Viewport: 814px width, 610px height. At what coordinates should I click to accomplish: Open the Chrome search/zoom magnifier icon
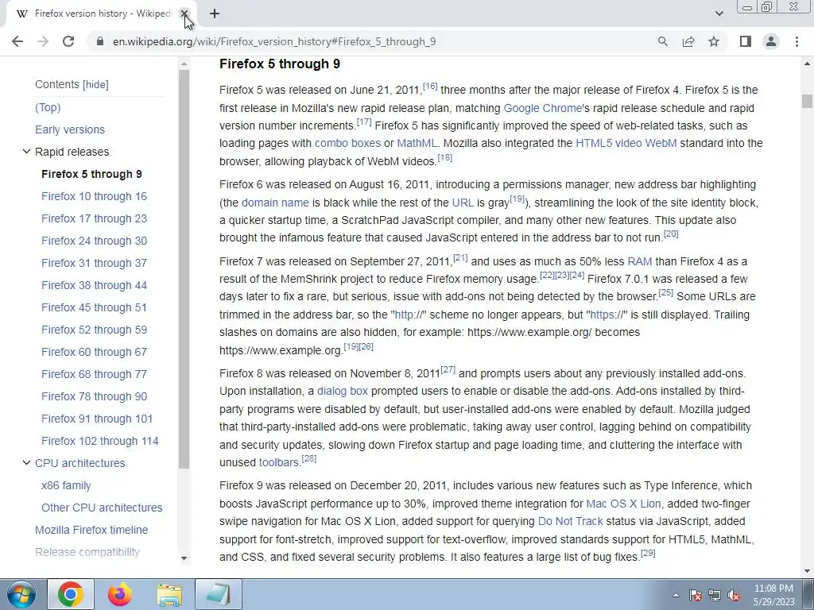pyautogui.click(x=662, y=41)
